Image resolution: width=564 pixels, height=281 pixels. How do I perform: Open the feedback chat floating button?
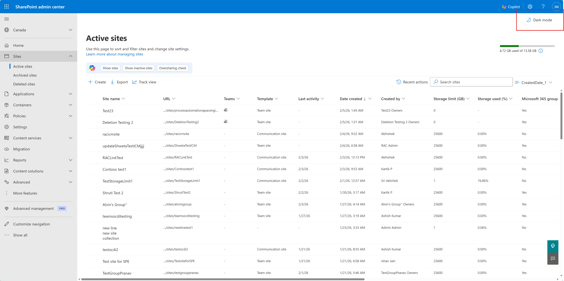coord(553,259)
